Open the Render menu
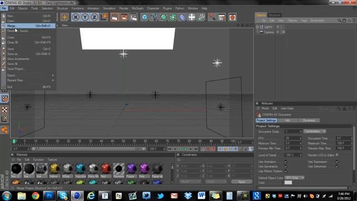 [x=124, y=8]
